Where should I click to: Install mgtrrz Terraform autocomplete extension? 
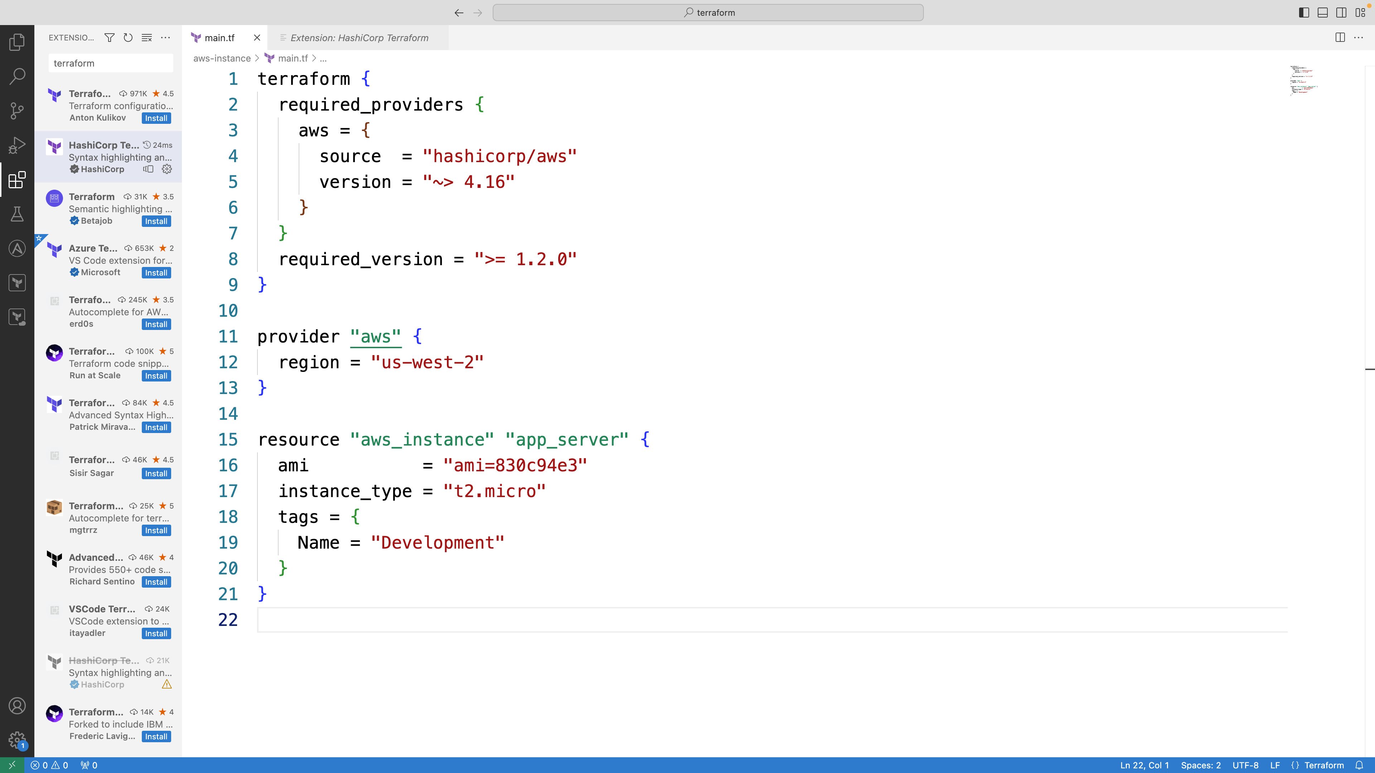156,530
